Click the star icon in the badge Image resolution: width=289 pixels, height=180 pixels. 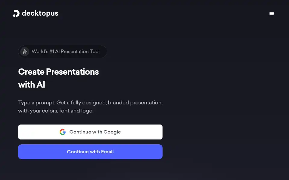pyautogui.click(x=25, y=52)
